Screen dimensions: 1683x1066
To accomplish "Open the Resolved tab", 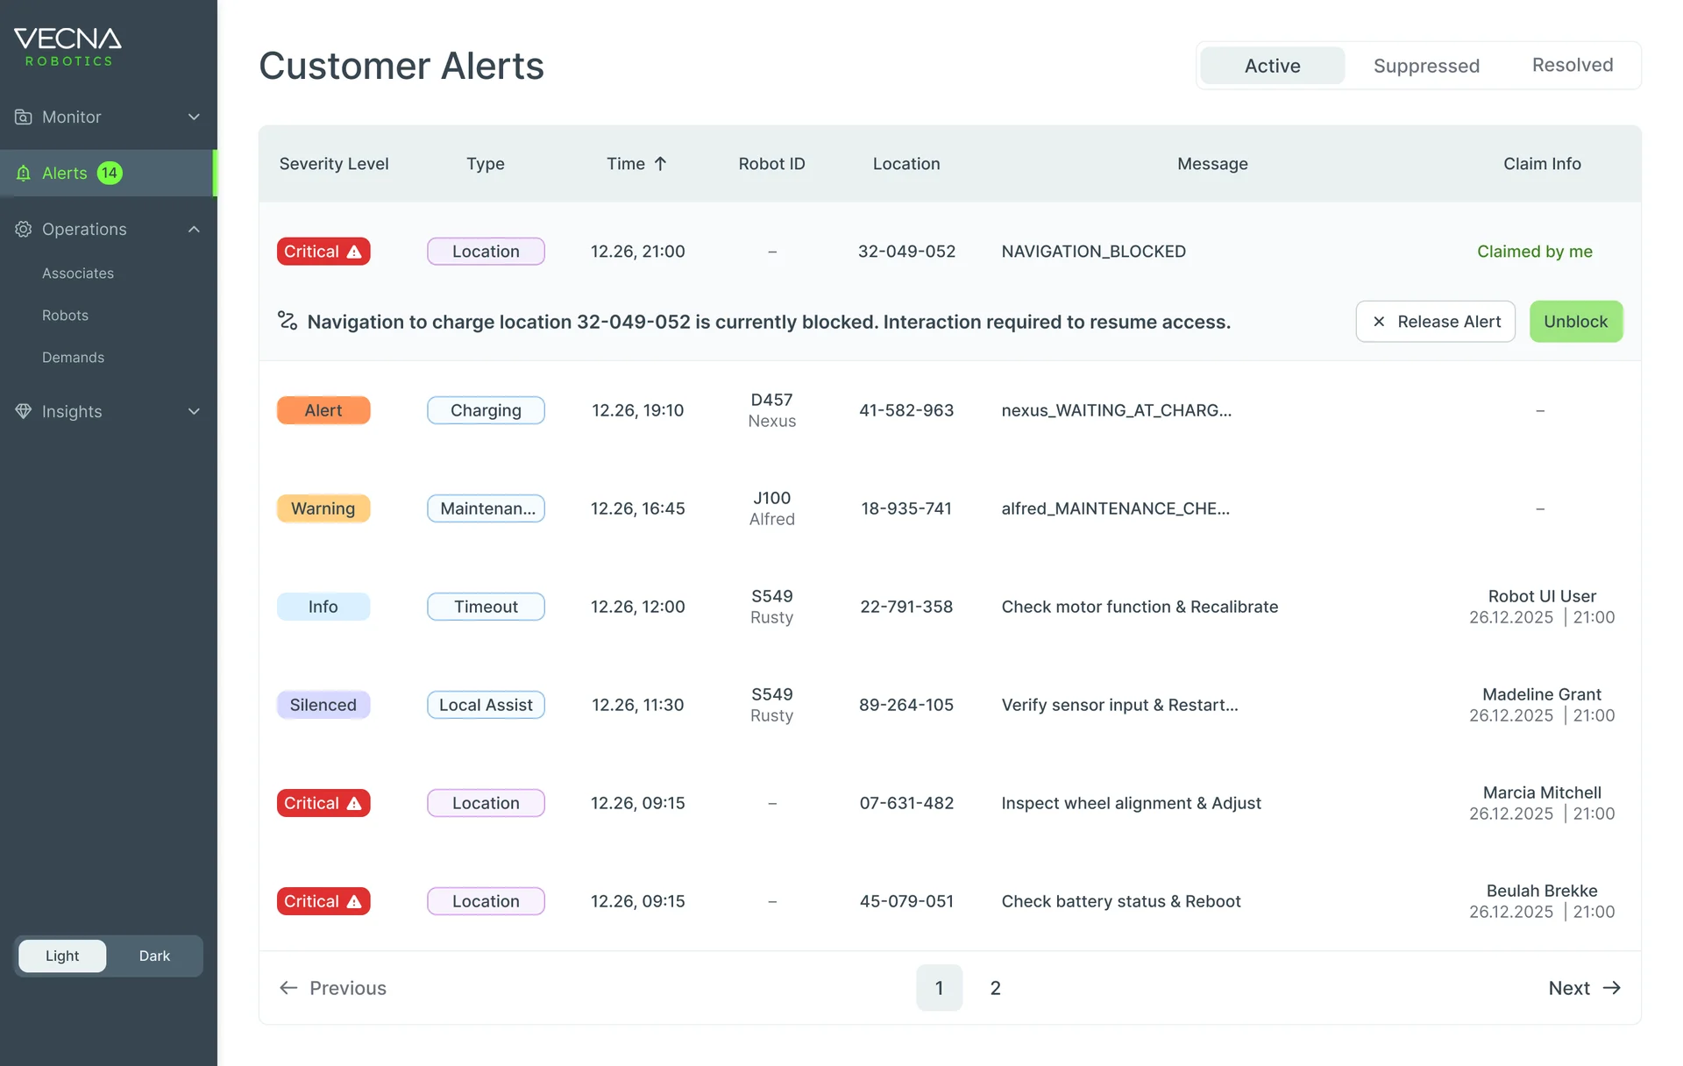I will [x=1573, y=65].
